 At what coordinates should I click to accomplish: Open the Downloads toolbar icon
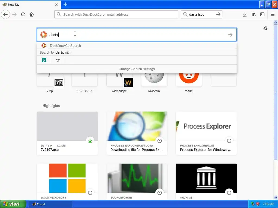click(245, 14)
